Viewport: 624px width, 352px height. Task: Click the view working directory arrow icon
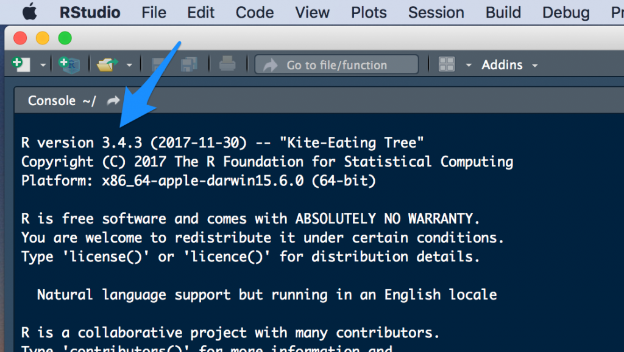(113, 101)
